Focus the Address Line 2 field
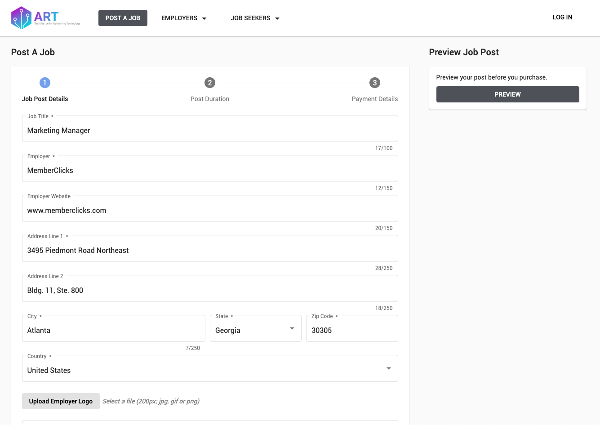600x425 pixels. [x=210, y=288]
